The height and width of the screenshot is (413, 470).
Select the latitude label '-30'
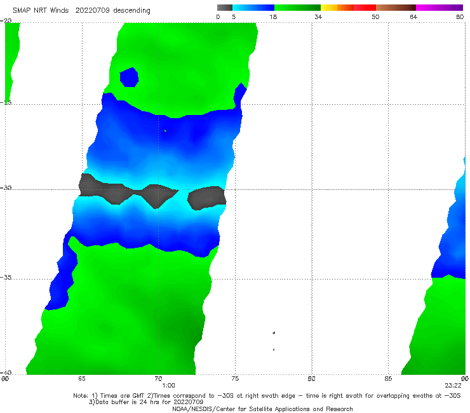[x=6, y=187]
